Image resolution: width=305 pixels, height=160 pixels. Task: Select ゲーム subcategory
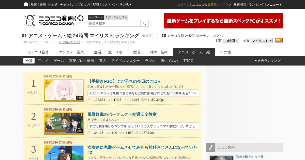pos(59,61)
